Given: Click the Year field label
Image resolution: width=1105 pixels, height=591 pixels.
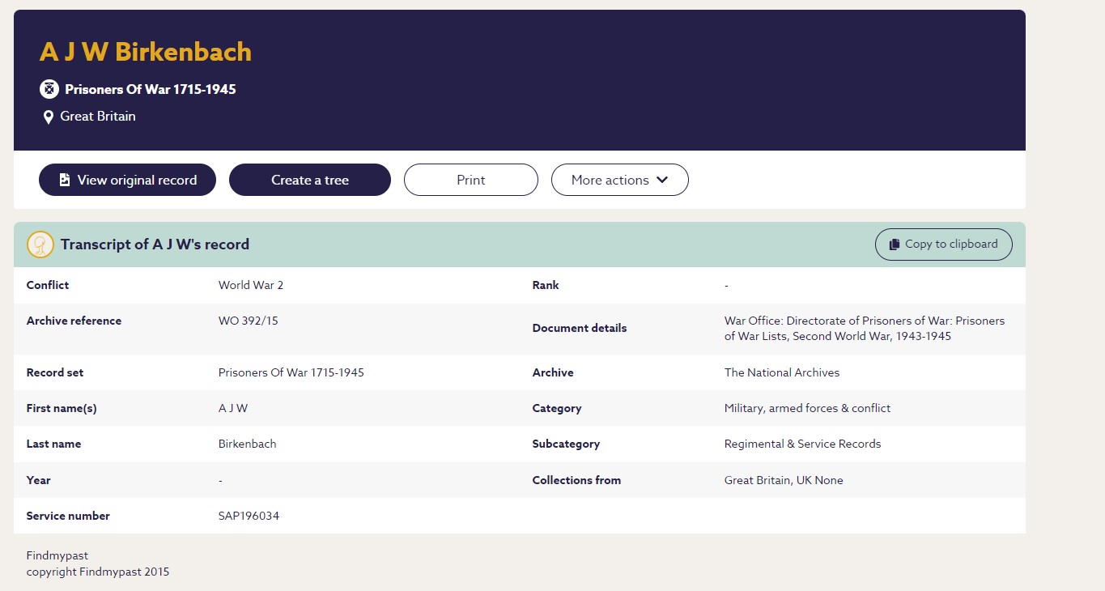Looking at the screenshot, I should [39, 480].
